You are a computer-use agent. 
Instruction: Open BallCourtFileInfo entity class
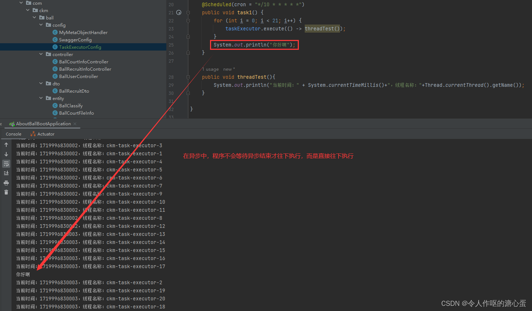76,113
